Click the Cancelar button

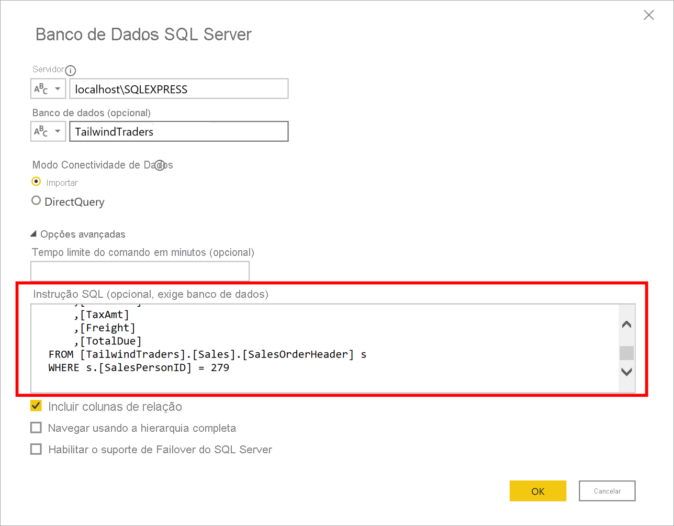tap(607, 491)
